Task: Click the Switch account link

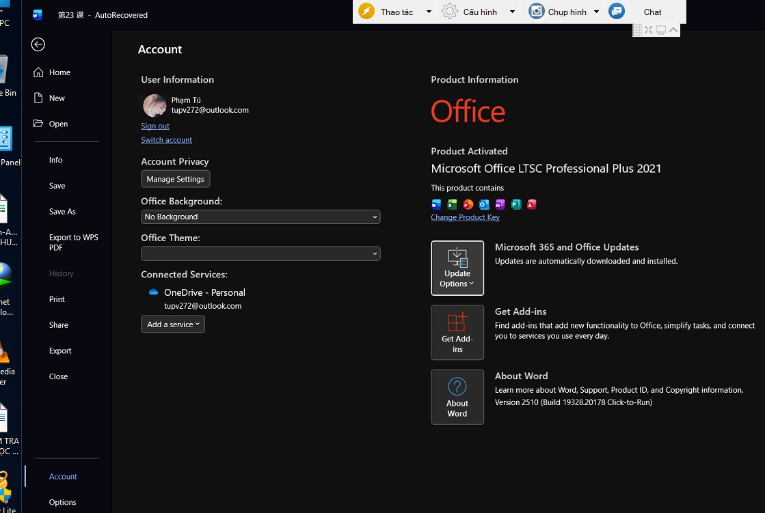Action: pyautogui.click(x=166, y=140)
